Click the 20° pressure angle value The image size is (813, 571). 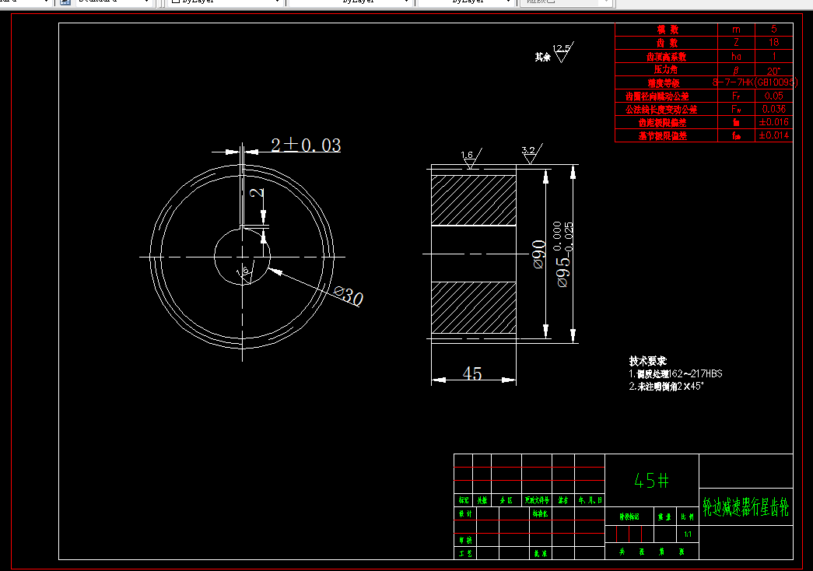coord(773,71)
